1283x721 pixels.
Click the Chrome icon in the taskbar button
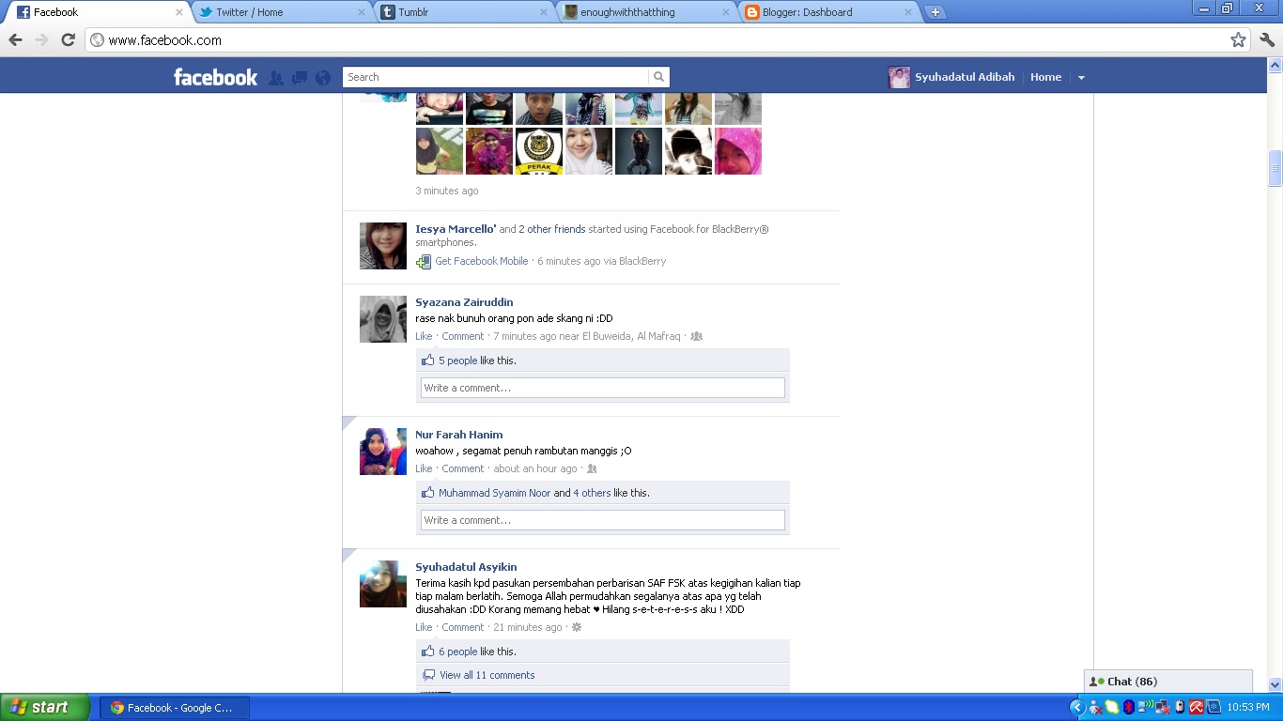[117, 708]
